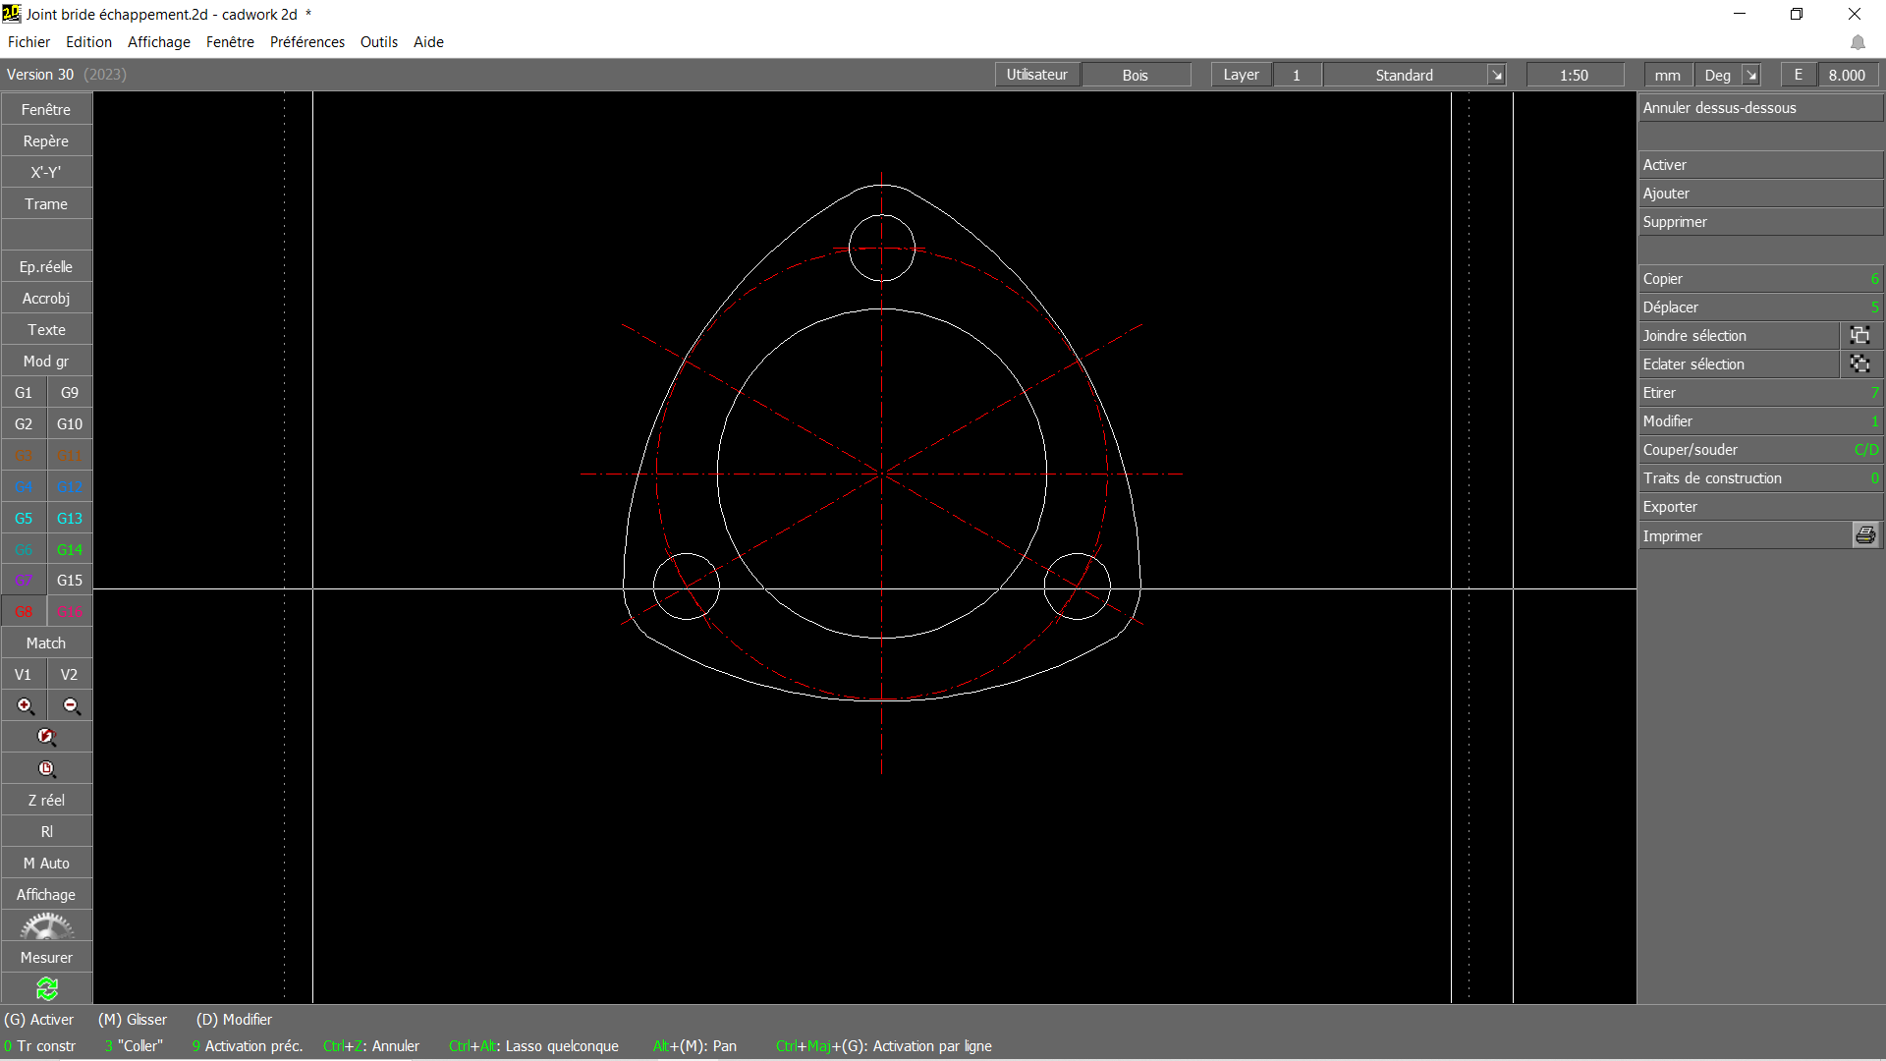Toggle the Z réel option
The image size is (1886, 1061).
click(x=46, y=800)
